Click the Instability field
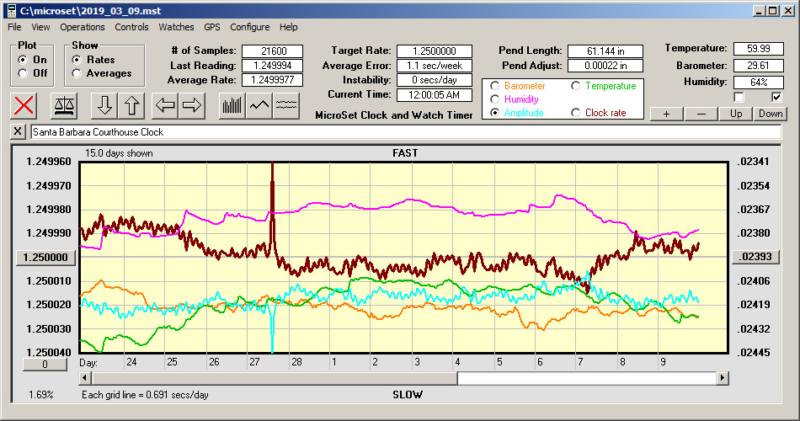The width and height of the screenshot is (800, 421). [x=435, y=80]
